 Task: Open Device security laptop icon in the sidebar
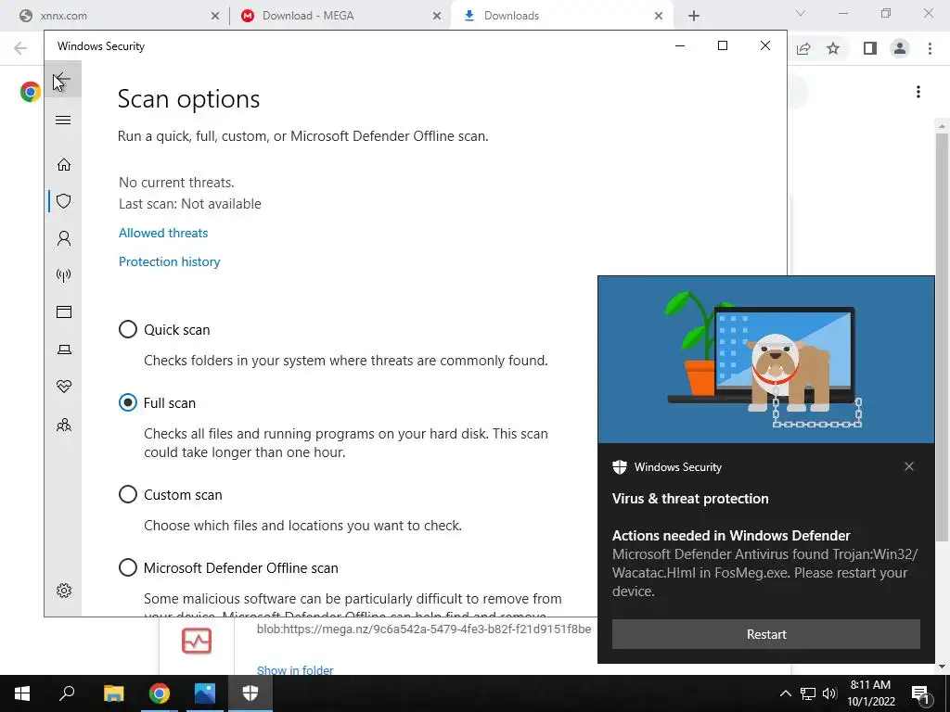coord(64,350)
